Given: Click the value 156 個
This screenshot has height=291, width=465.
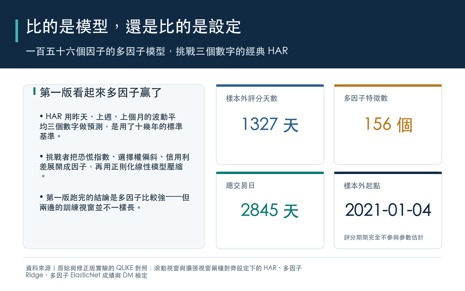Looking at the screenshot, I should click(x=389, y=124).
